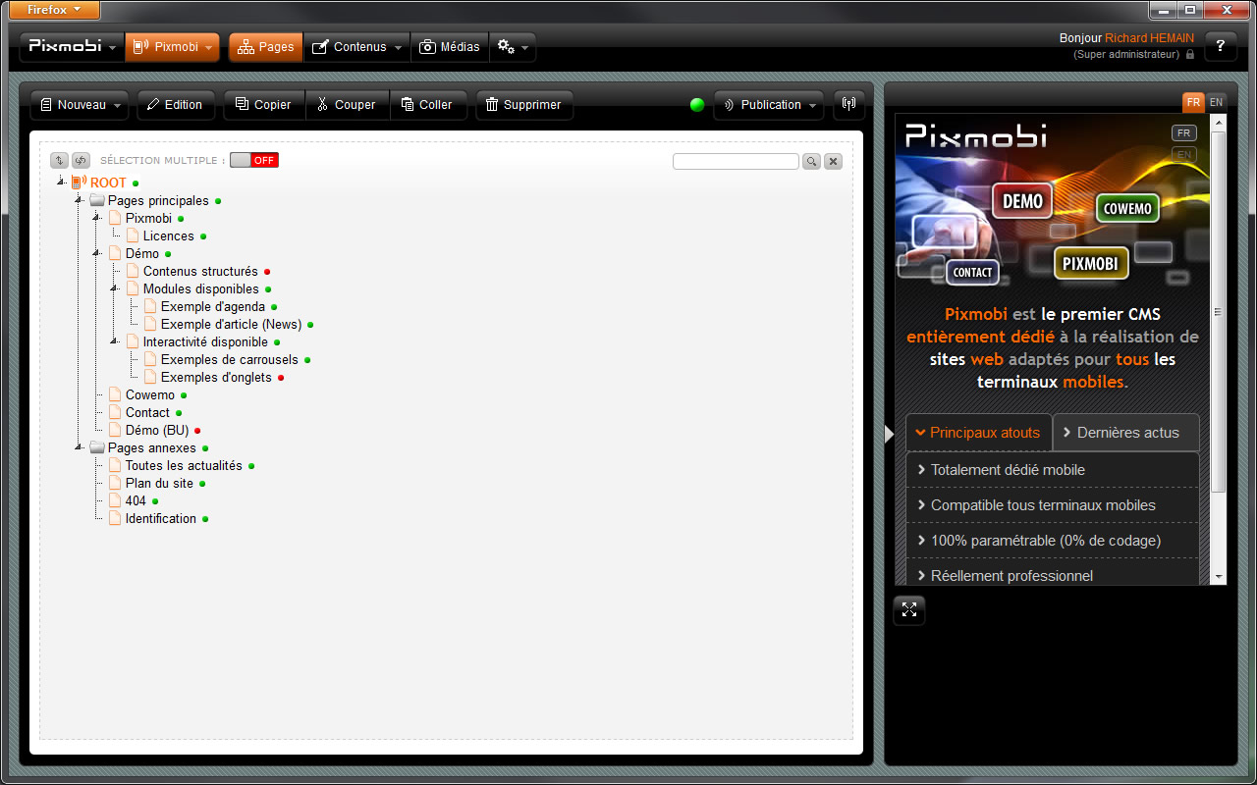Switch preview to FR orange tab
The image size is (1257, 785).
pos(1193,102)
